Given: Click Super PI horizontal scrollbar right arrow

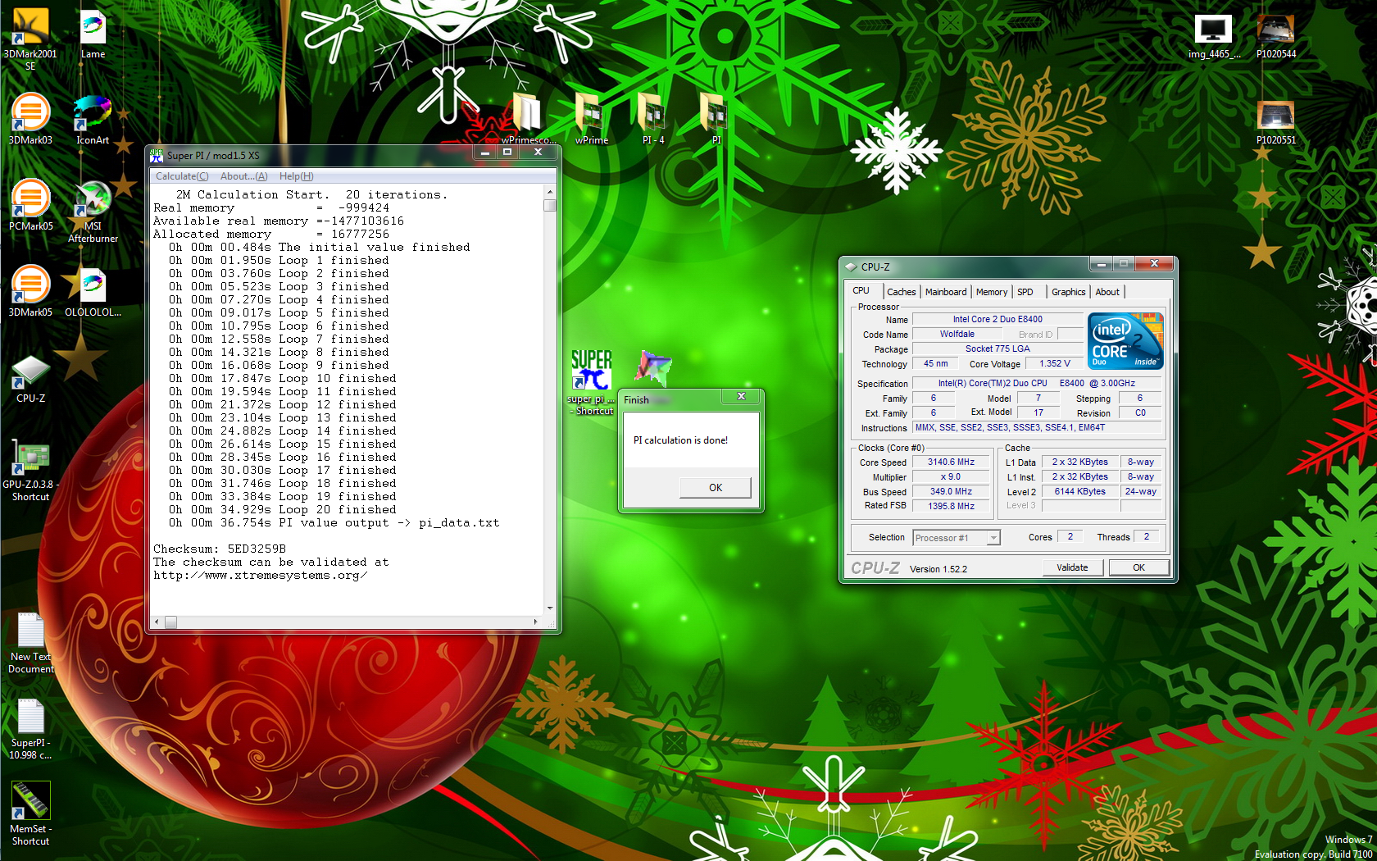Looking at the screenshot, I should point(536,622).
